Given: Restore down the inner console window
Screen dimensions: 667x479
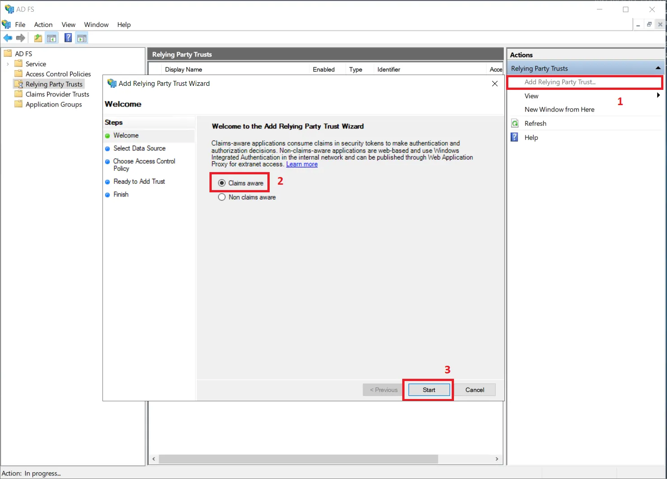Looking at the screenshot, I should point(649,24).
